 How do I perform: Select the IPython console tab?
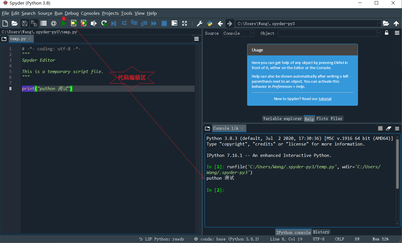coord(293,232)
